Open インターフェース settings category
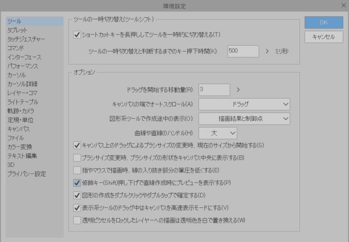 [25, 57]
